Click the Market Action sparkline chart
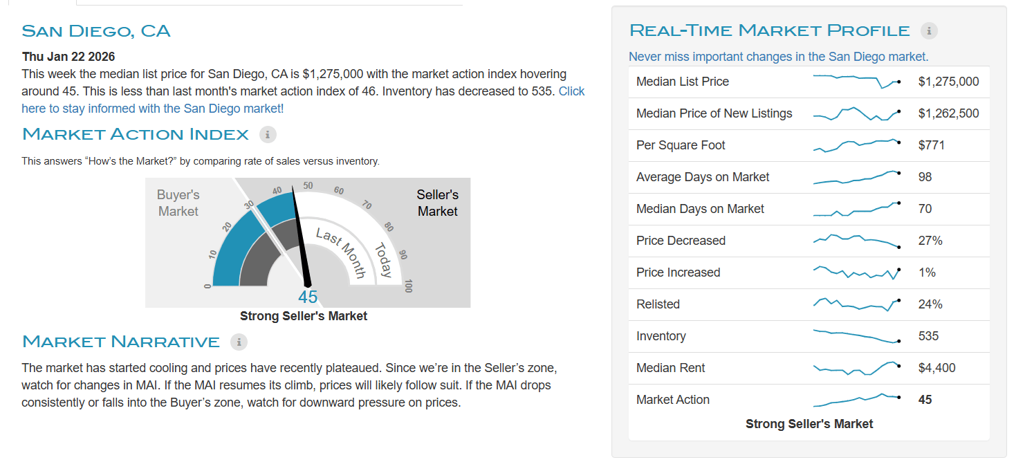 [x=856, y=400]
